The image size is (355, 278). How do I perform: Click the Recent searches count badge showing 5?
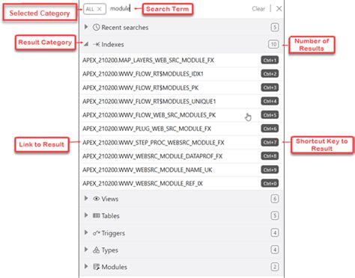click(275, 27)
